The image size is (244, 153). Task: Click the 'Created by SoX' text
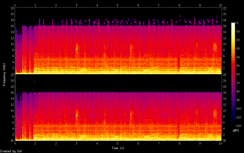coord(11,151)
